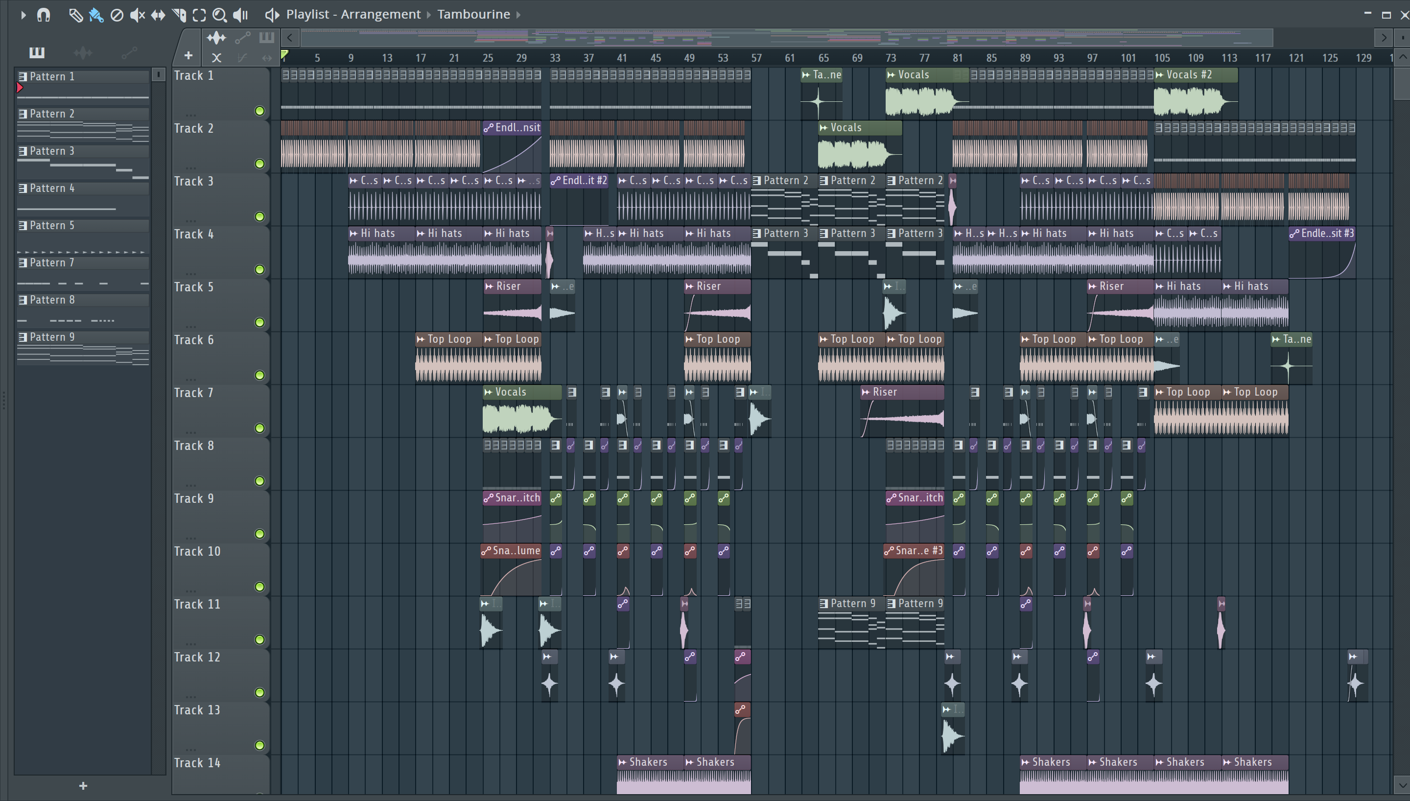Select Pattern 1 in the picker

[82, 76]
